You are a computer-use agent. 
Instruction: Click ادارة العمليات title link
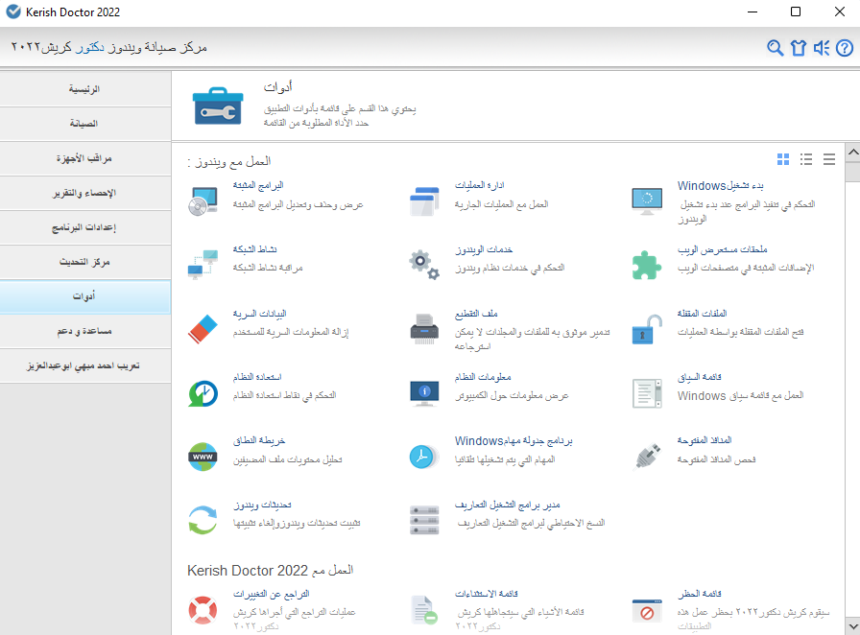pos(479,185)
